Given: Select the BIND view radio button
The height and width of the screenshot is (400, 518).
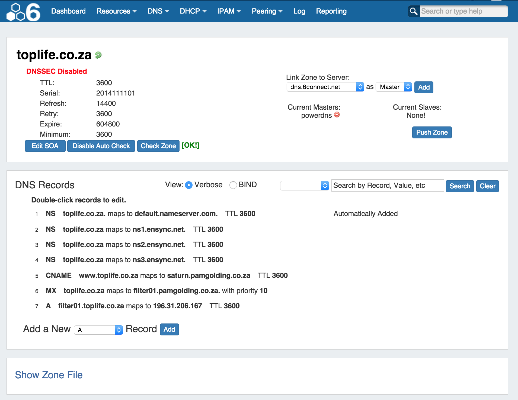Looking at the screenshot, I should coord(233,185).
